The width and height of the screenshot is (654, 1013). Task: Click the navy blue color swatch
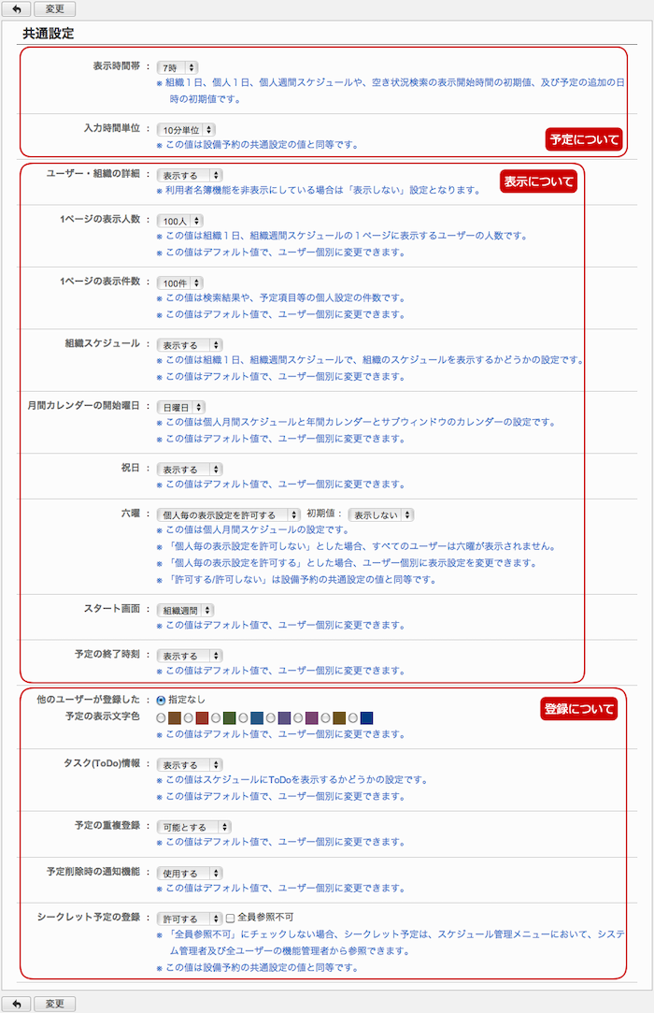point(366,717)
